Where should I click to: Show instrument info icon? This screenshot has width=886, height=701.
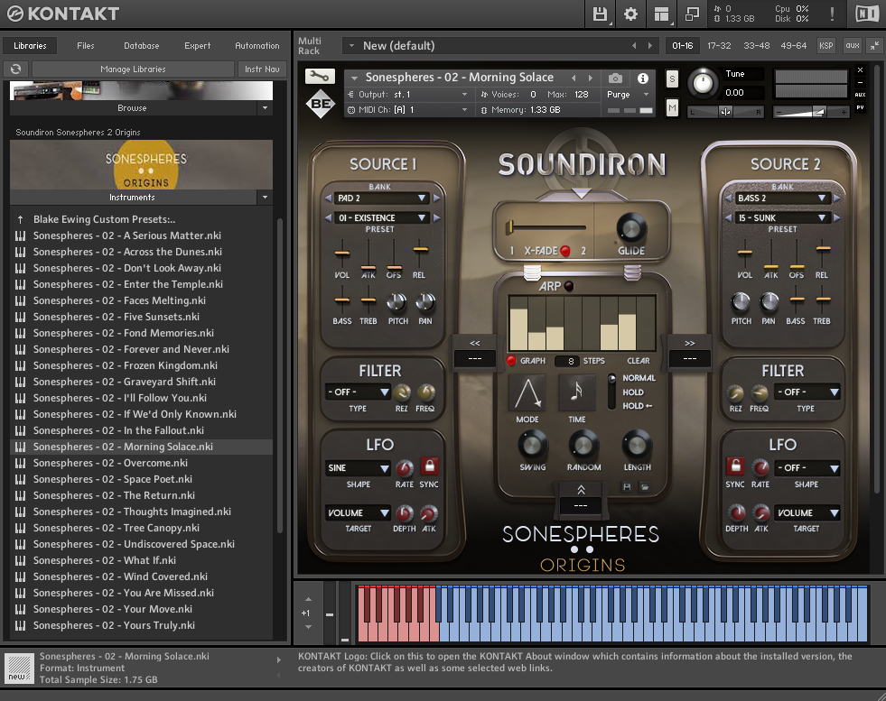coord(642,78)
